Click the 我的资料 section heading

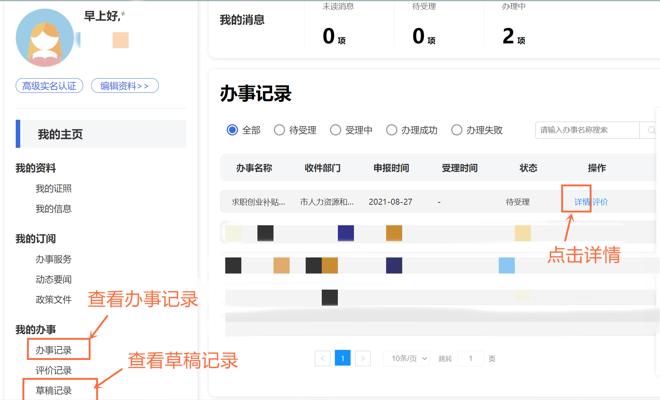coord(36,168)
